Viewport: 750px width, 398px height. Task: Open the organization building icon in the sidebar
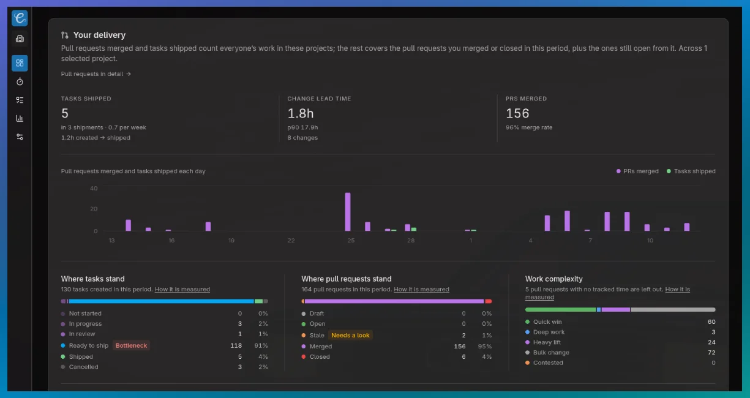coord(20,39)
